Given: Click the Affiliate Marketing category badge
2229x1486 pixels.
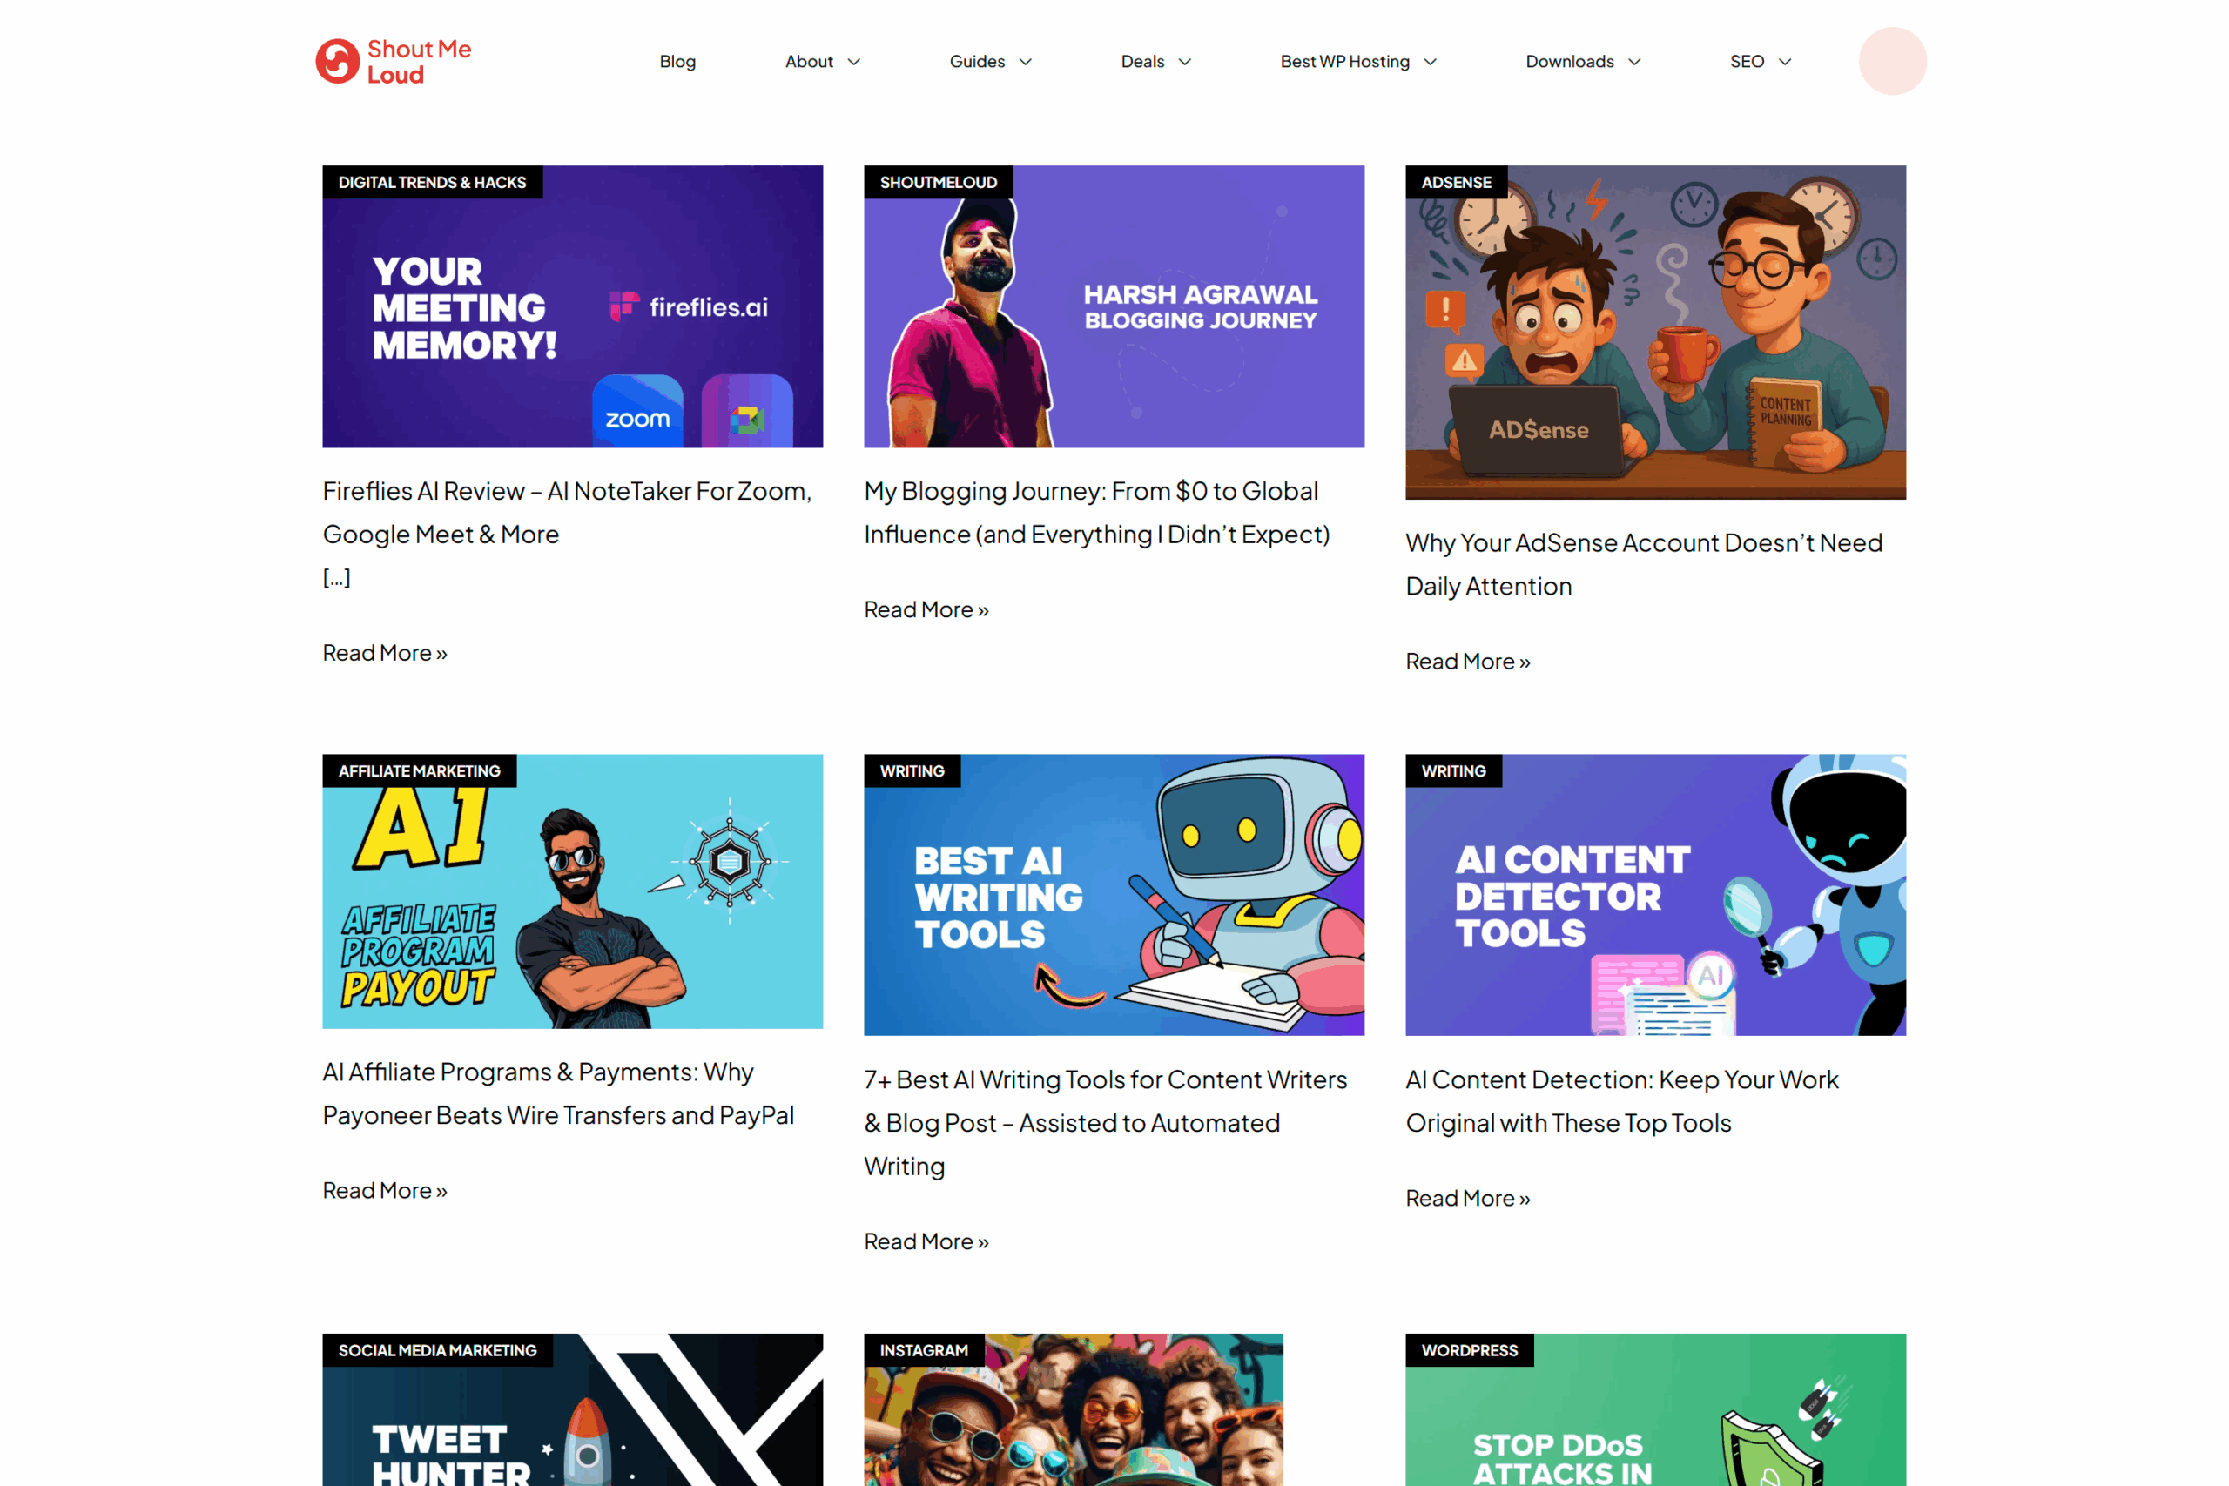Looking at the screenshot, I should pos(419,770).
